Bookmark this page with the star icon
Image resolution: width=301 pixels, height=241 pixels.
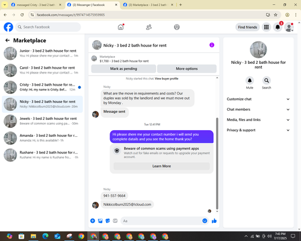pyautogui.click(x=276, y=15)
